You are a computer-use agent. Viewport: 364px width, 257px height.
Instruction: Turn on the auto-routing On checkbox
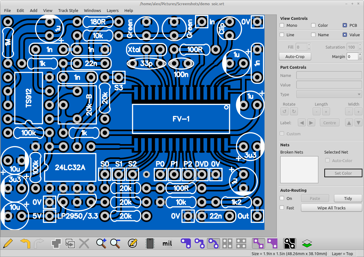point(282,198)
